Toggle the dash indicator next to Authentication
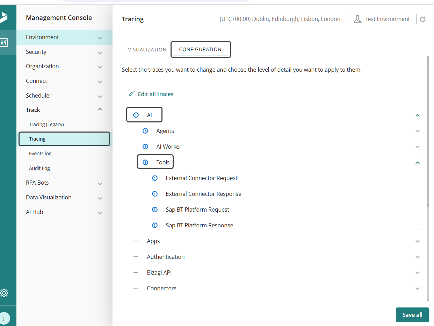434x326 pixels. (136, 257)
